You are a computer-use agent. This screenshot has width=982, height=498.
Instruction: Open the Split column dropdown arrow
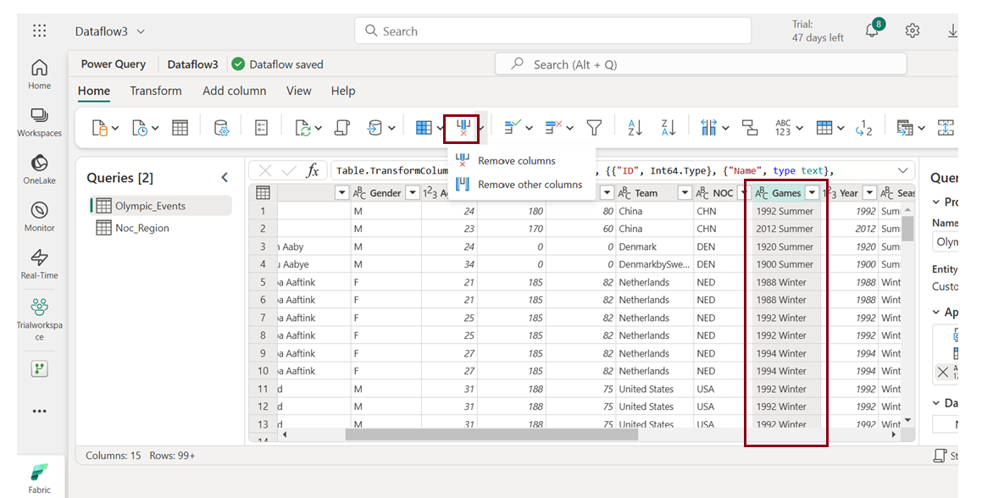click(x=725, y=129)
